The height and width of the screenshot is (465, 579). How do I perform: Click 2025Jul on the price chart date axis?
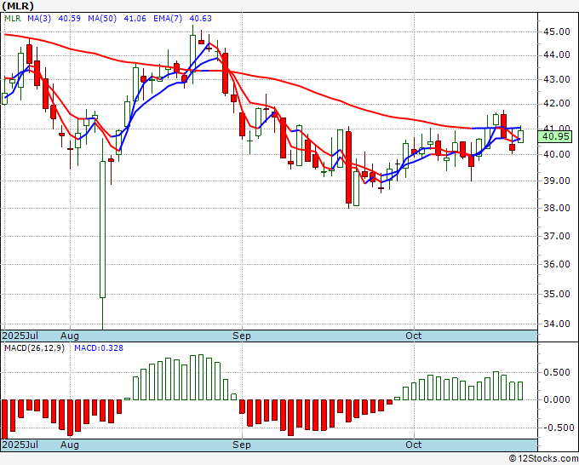[x=20, y=336]
